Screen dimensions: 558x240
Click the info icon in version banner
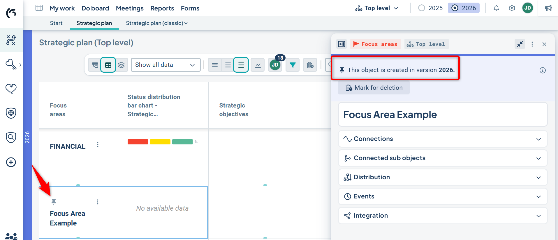point(542,70)
